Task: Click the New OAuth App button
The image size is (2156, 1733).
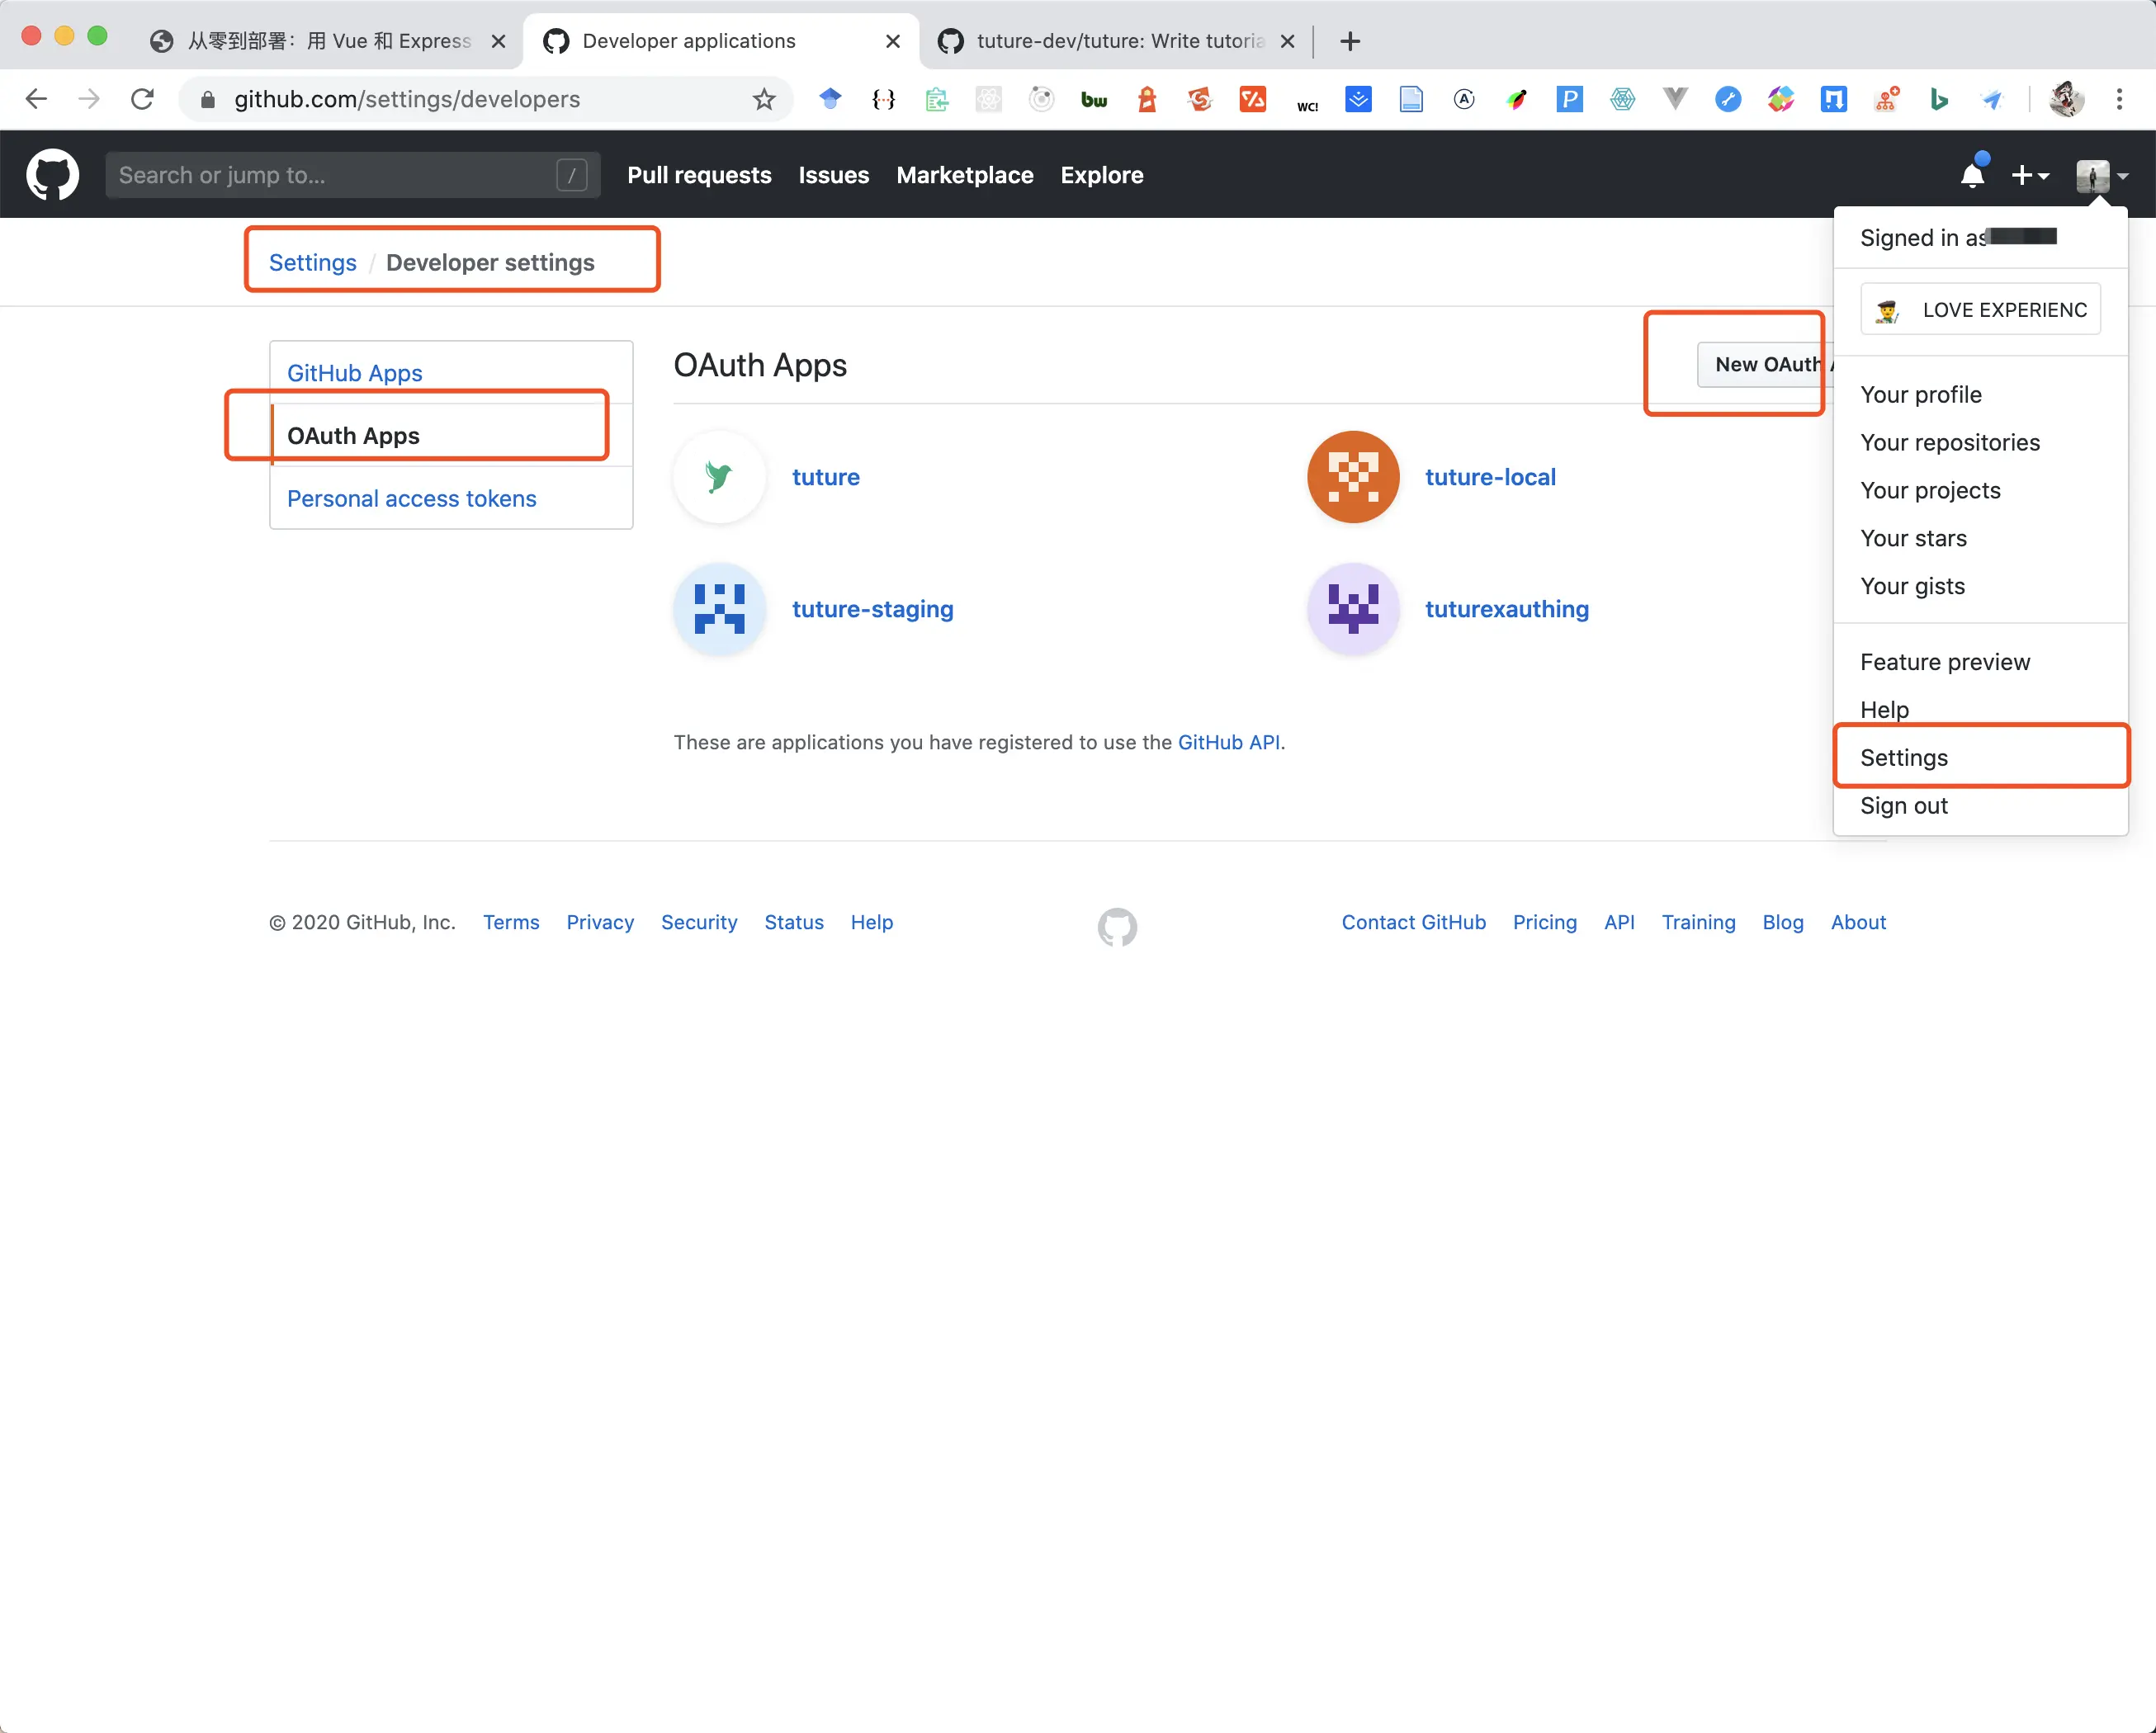Action: [1765, 365]
